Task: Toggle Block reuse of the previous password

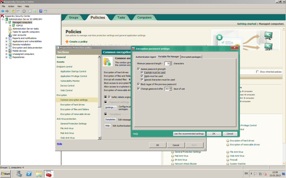Action: click(139, 84)
